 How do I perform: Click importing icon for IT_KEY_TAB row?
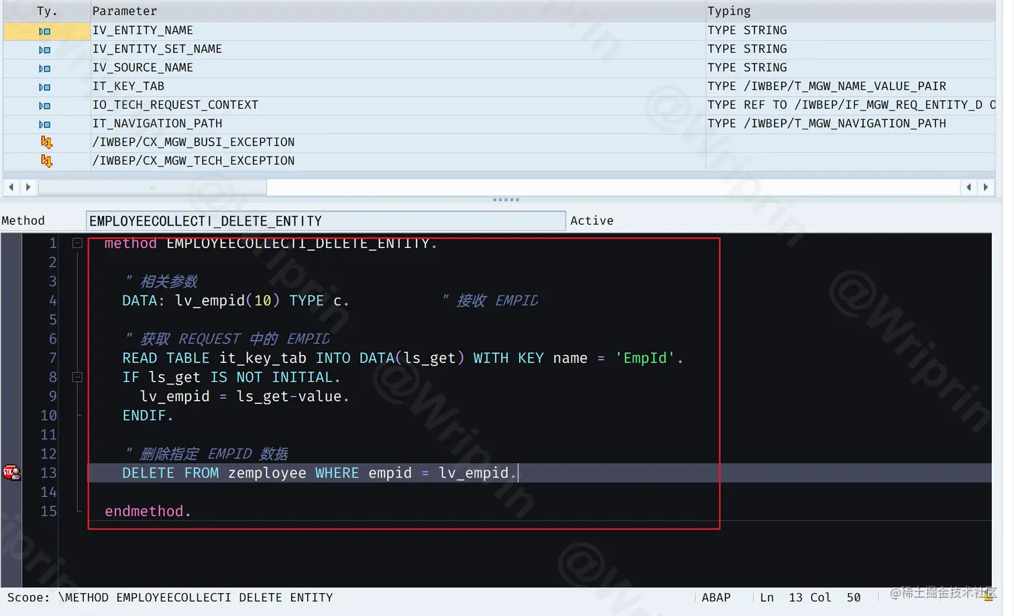44,87
